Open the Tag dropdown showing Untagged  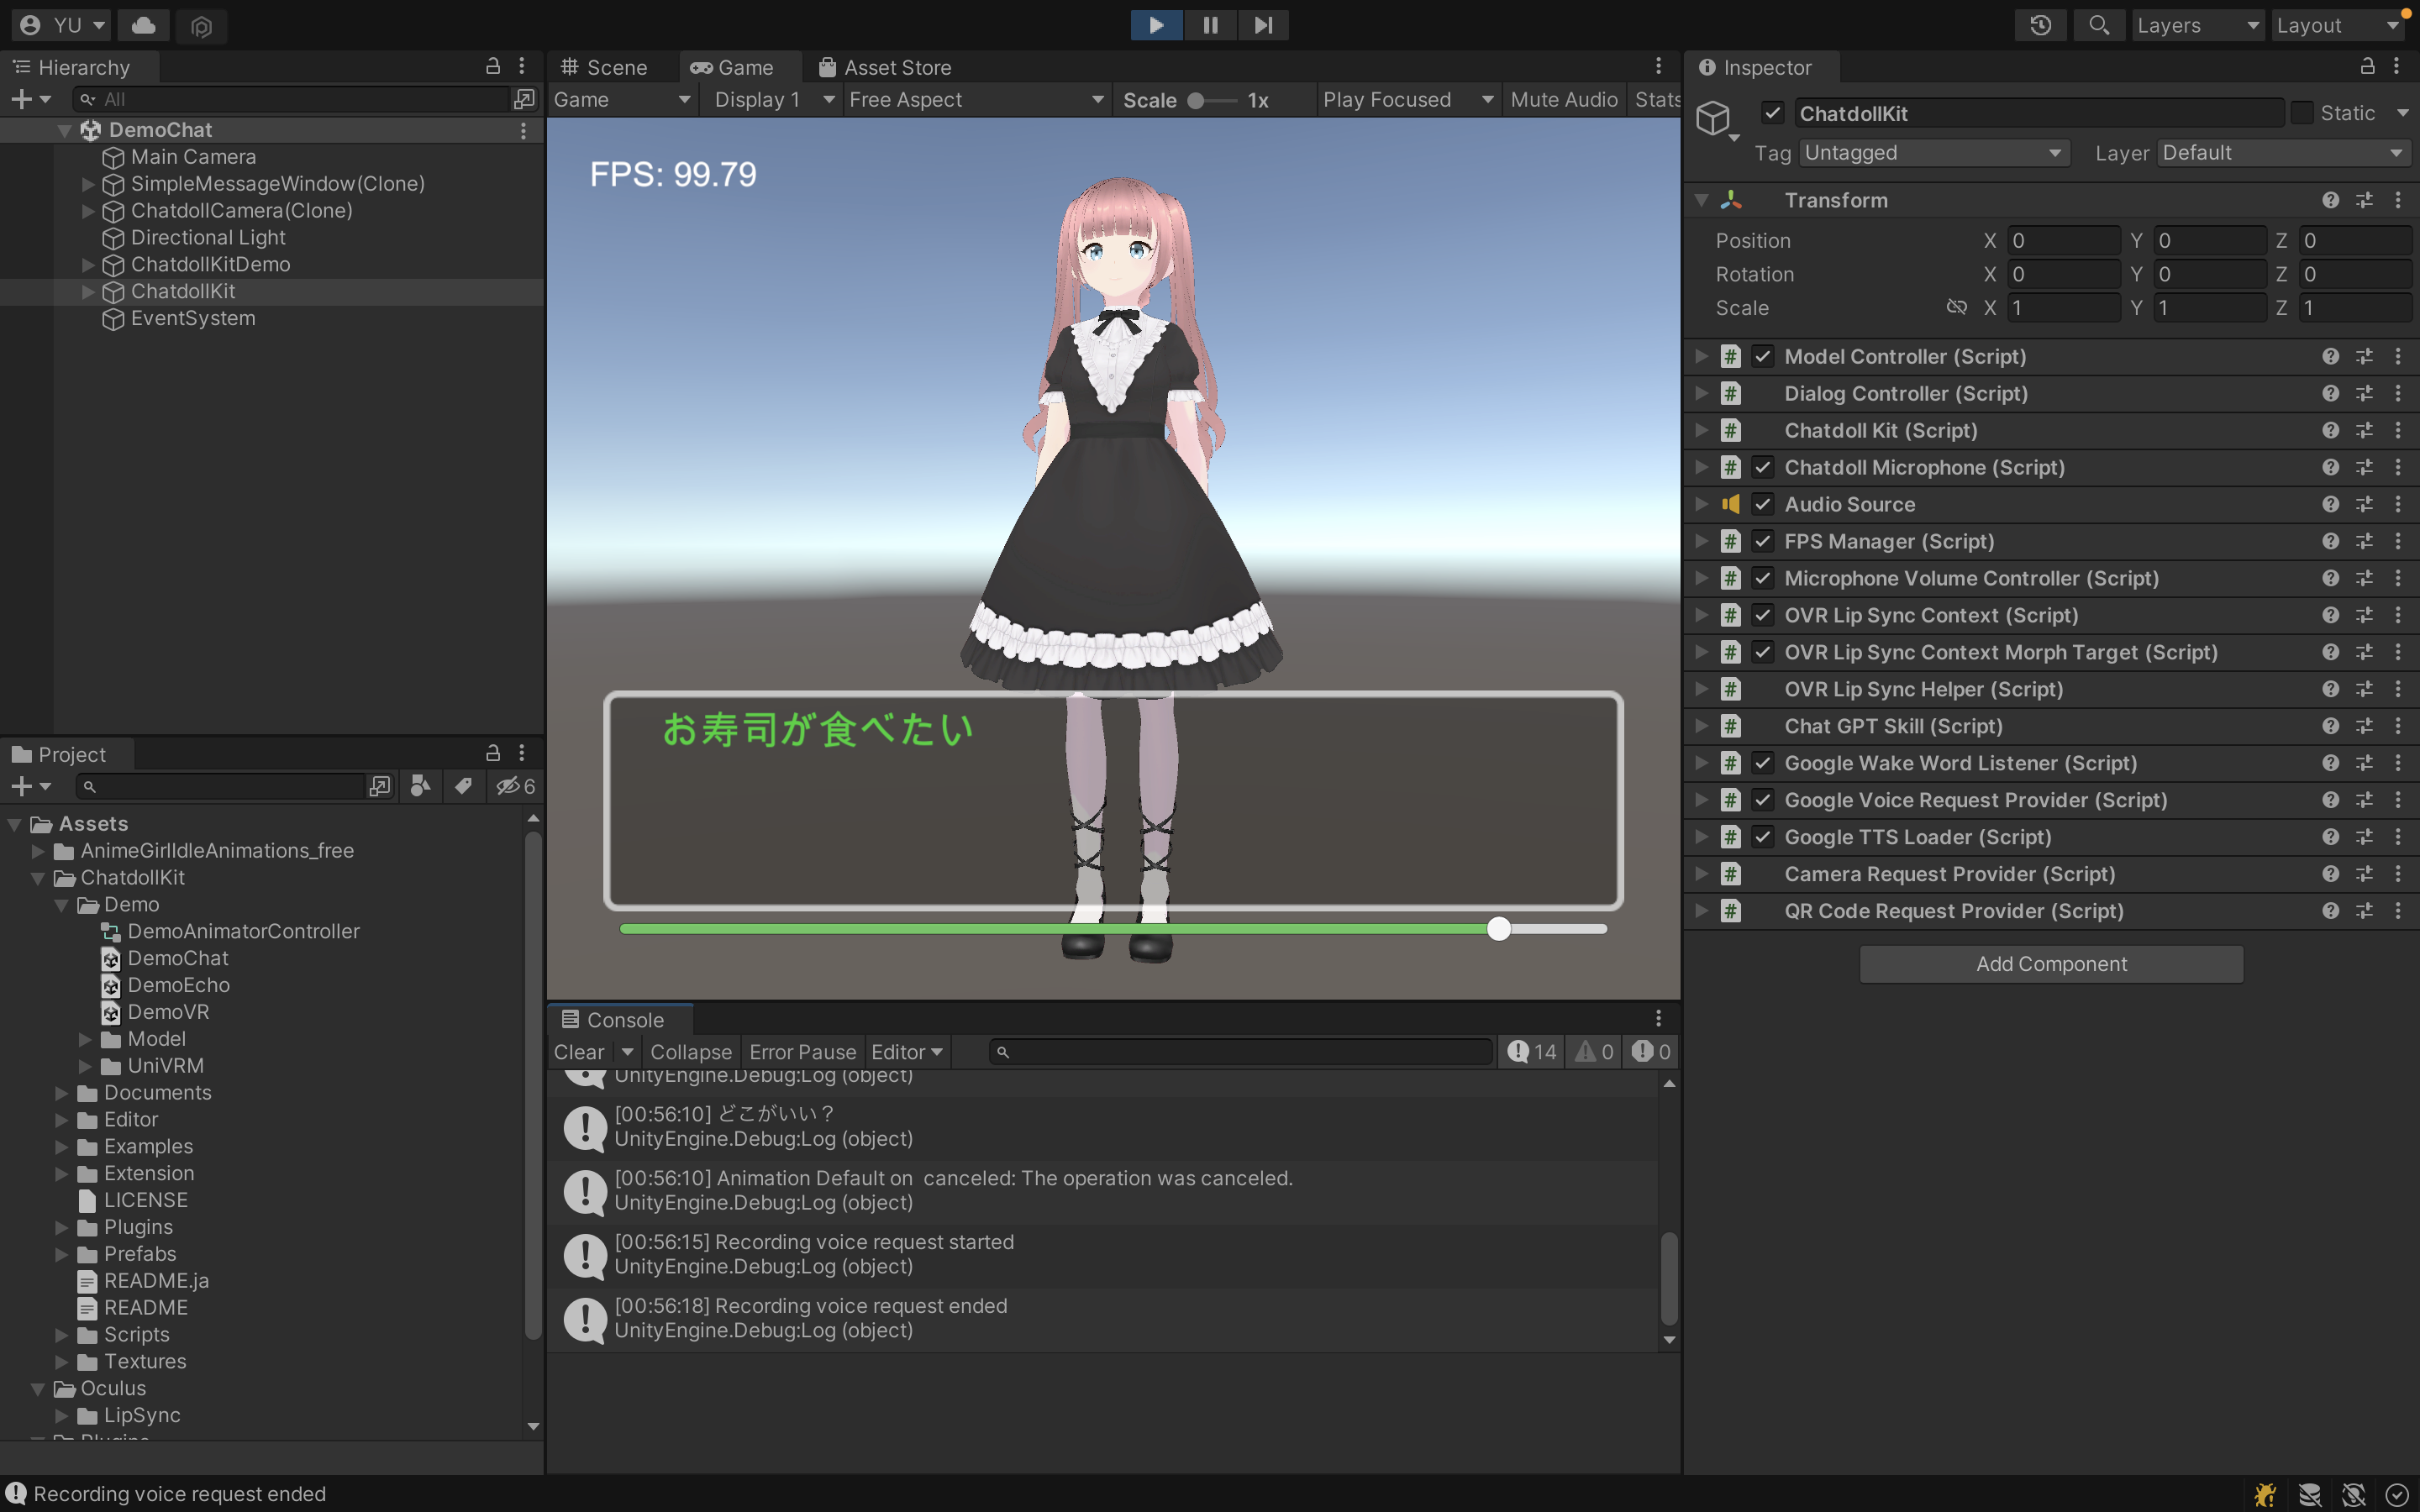pyautogui.click(x=1933, y=152)
